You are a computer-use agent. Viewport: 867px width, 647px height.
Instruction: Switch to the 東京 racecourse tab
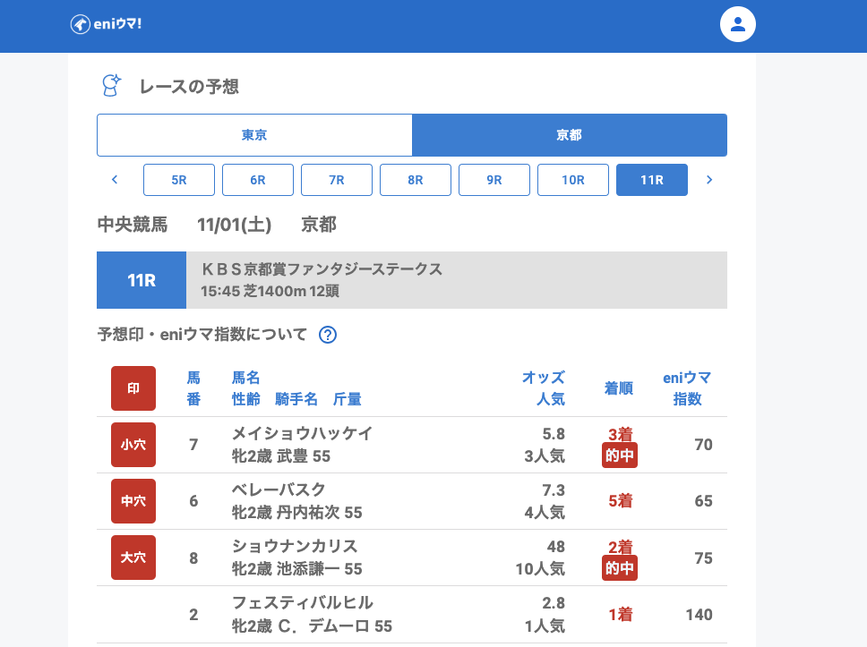pos(254,135)
